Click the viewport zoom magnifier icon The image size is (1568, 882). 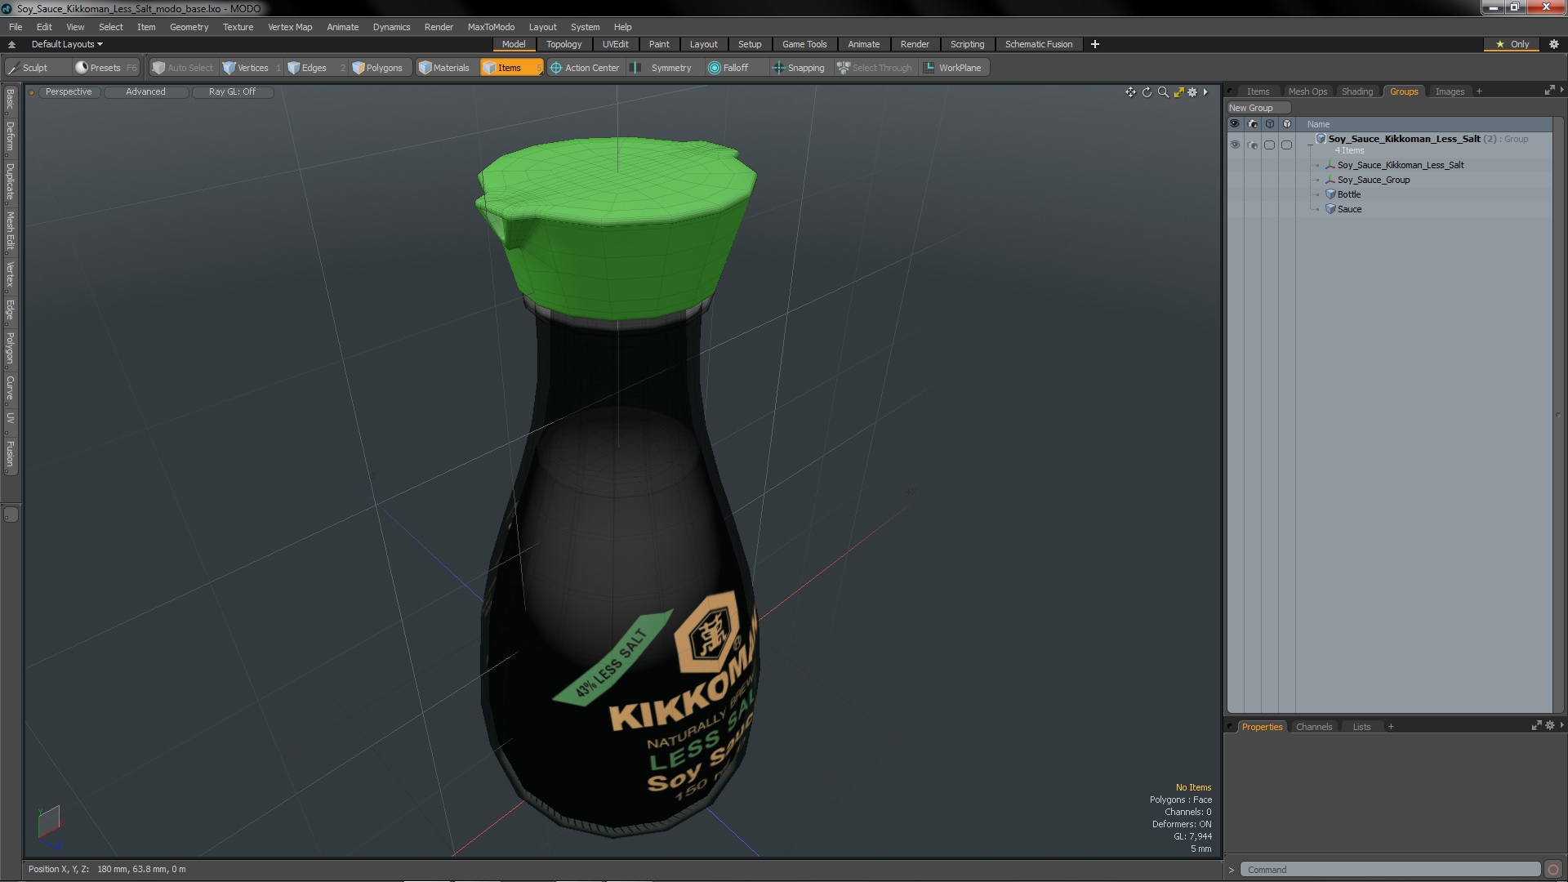pos(1163,92)
